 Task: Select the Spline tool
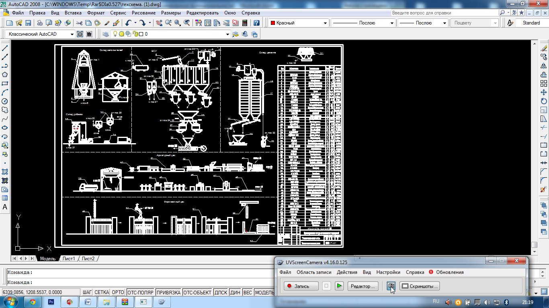point(5,119)
